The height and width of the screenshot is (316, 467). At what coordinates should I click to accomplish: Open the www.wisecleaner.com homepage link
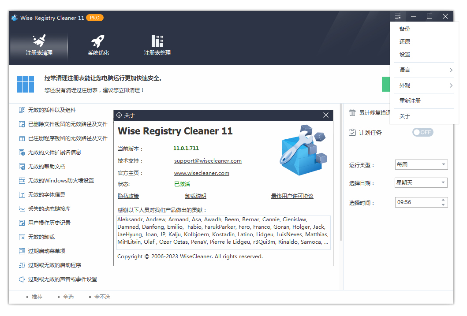click(202, 173)
